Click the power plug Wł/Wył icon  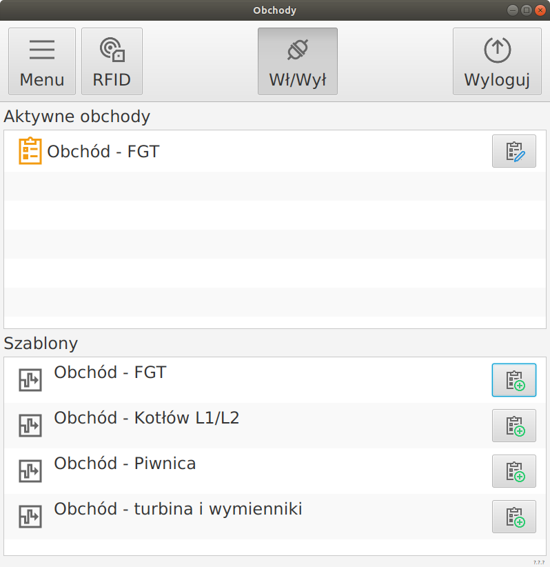[x=297, y=50]
